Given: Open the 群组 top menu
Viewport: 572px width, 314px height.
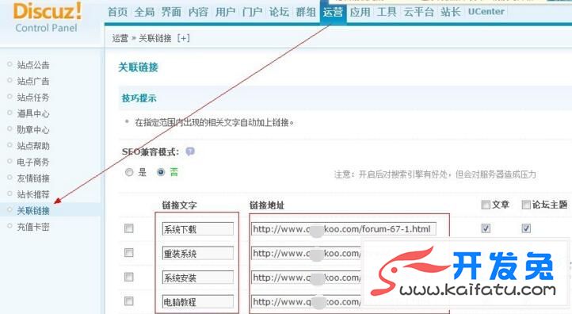Looking at the screenshot, I should (306, 12).
